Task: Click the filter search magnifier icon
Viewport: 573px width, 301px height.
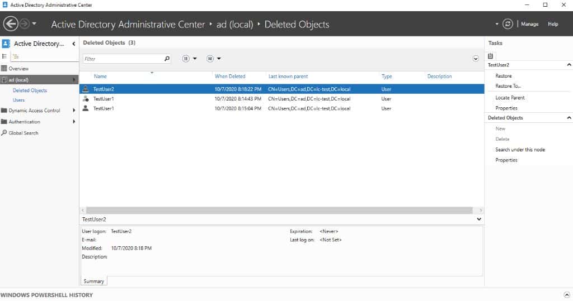Action: pyautogui.click(x=167, y=59)
